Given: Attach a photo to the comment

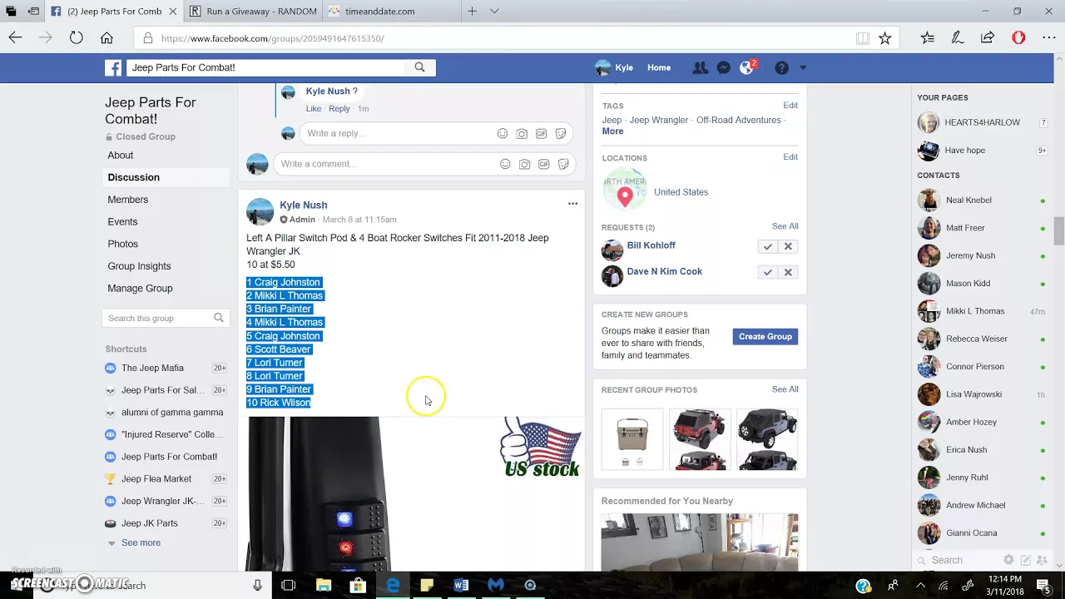Looking at the screenshot, I should point(524,164).
